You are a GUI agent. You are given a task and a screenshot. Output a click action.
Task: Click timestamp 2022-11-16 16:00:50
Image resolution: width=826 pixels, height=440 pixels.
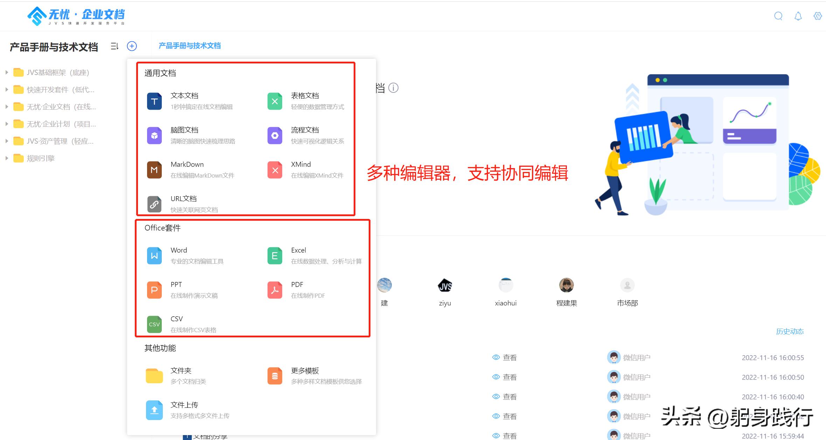point(773,377)
